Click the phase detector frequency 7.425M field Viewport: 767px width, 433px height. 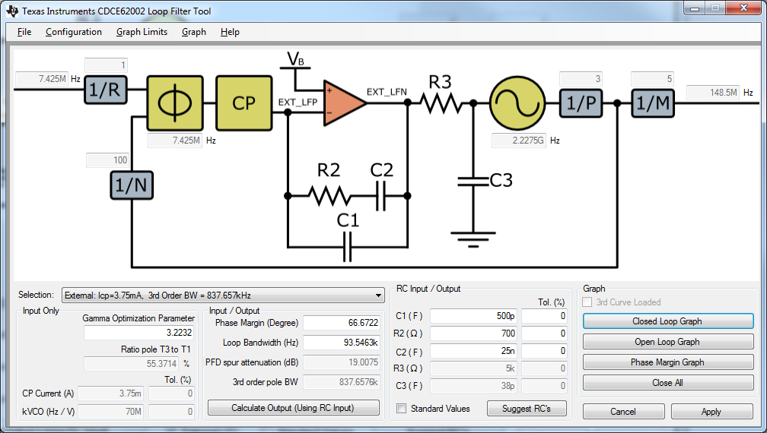(175, 140)
